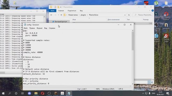Open Java server app on the taskbar
The image size is (172, 96).
coord(62,93)
